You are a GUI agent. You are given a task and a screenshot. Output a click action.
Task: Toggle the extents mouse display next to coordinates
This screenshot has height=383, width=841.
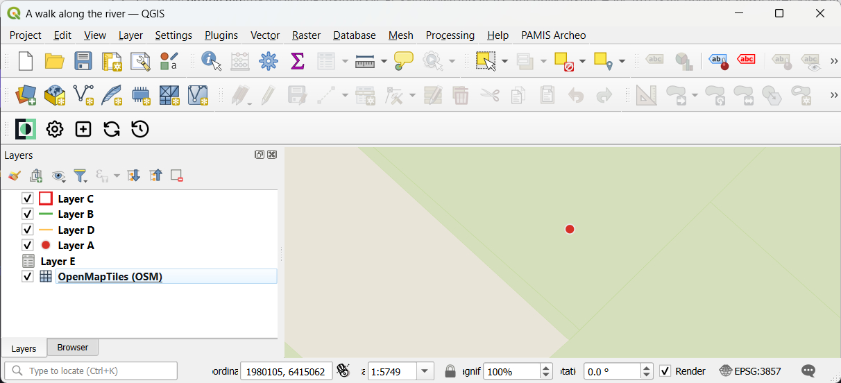(343, 371)
